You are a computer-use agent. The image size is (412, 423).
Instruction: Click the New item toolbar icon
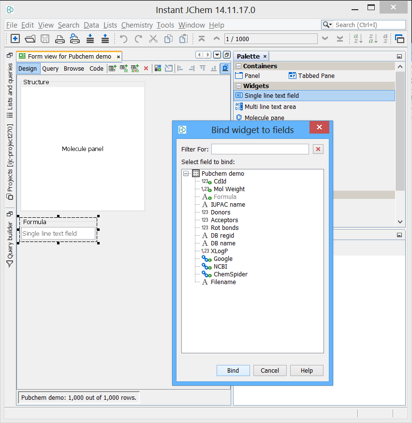(x=15, y=39)
